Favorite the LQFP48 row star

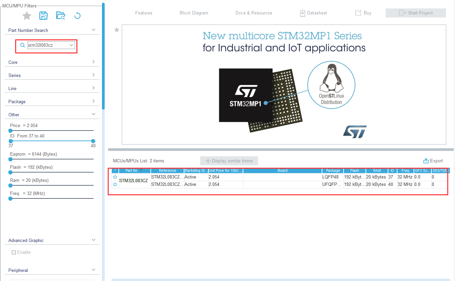(x=115, y=177)
